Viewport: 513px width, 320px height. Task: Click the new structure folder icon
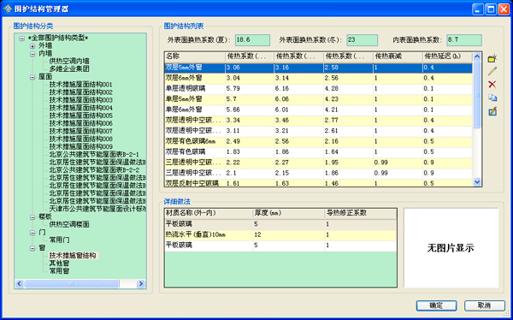point(492,59)
